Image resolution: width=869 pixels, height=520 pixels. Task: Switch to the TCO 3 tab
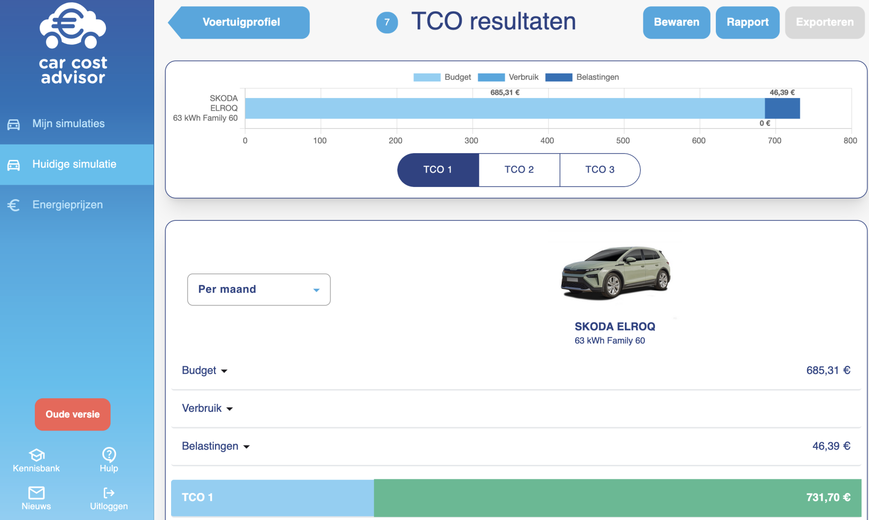[x=599, y=170]
